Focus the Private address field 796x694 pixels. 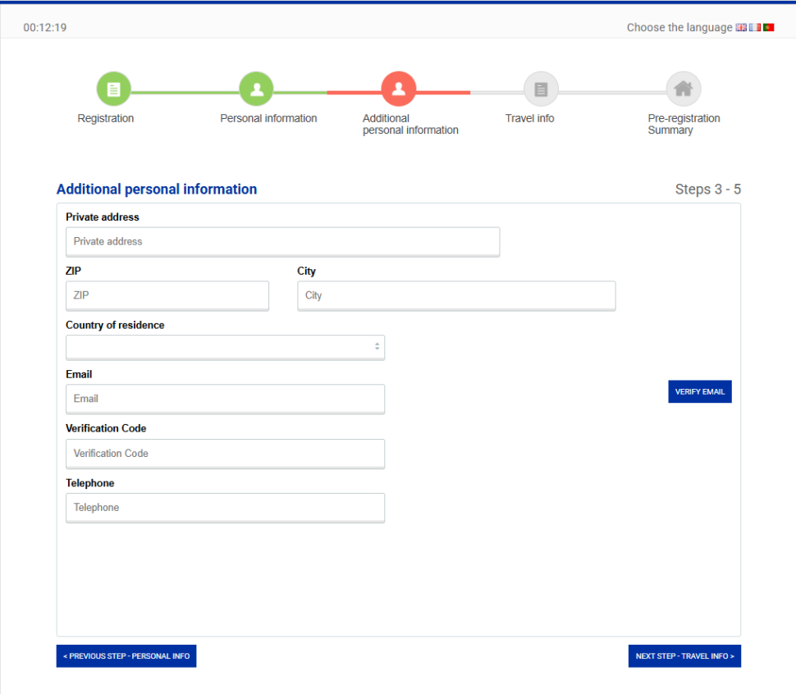282,242
